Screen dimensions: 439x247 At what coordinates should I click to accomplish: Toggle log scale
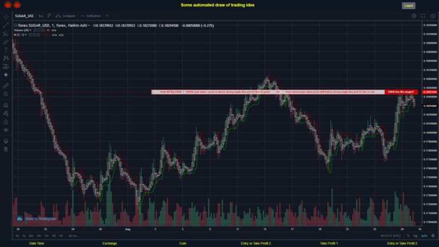pos(415,236)
